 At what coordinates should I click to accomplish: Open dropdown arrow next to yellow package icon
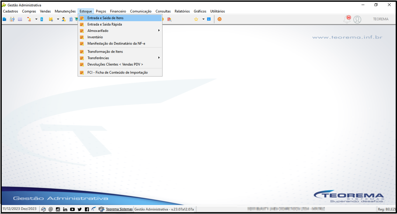pyautogui.click(x=58, y=19)
